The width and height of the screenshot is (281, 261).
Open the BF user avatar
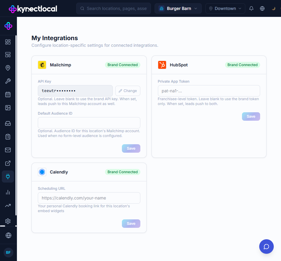(8, 253)
